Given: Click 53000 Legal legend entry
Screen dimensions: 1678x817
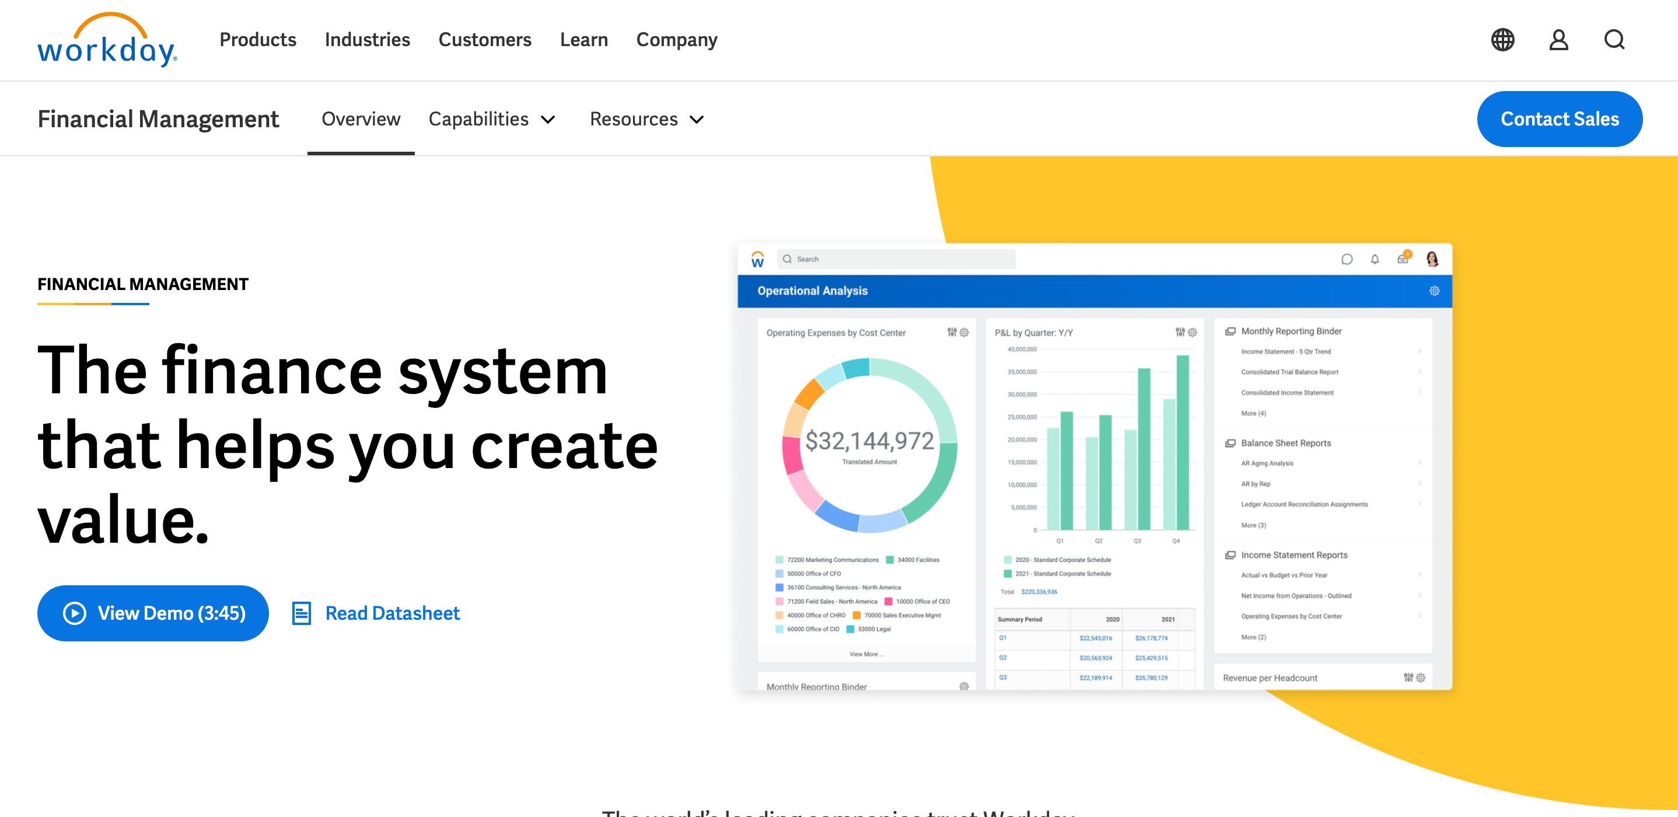Looking at the screenshot, I should coord(868,629).
